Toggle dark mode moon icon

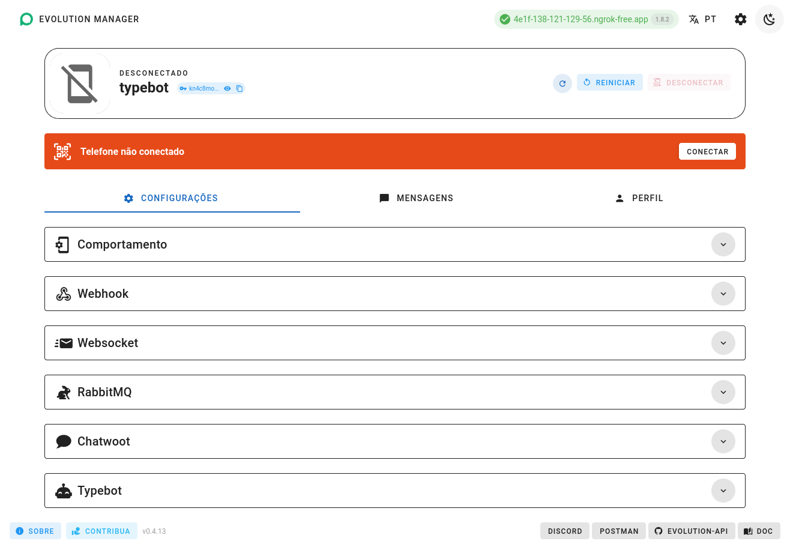pyautogui.click(x=770, y=19)
